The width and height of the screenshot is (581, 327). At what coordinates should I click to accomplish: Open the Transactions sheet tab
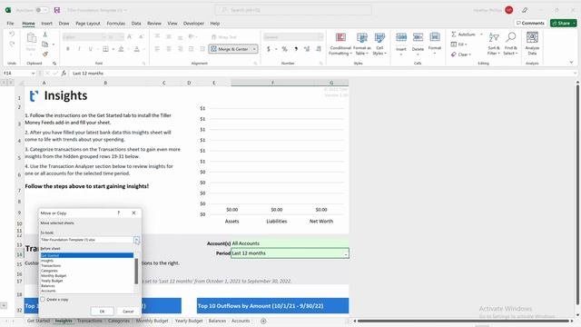tap(89, 321)
